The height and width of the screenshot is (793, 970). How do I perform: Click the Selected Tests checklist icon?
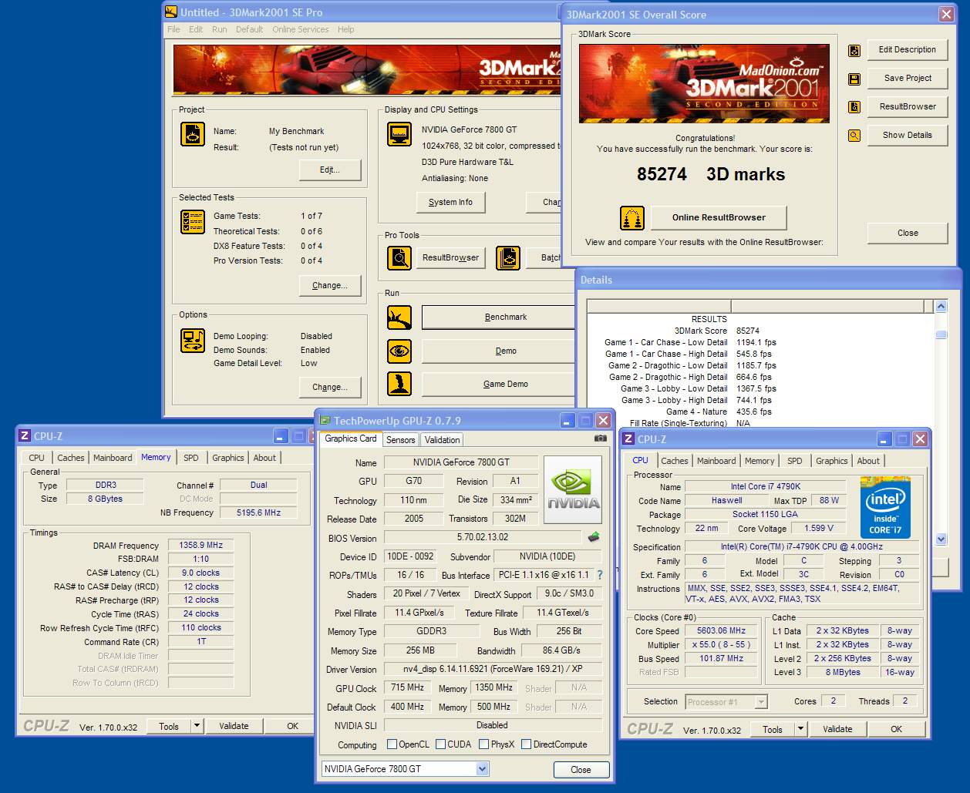[x=193, y=222]
